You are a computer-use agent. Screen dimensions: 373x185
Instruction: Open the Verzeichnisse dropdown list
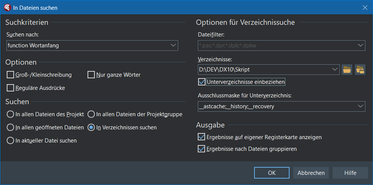pyautogui.click(x=335, y=70)
